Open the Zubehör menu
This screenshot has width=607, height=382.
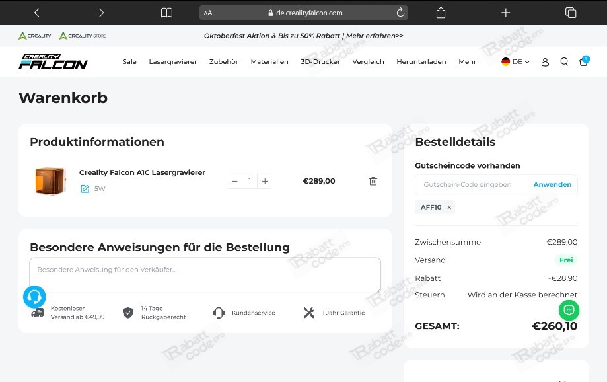[x=224, y=62]
